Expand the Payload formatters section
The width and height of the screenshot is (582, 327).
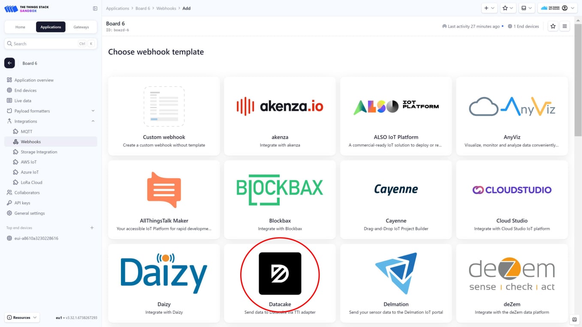(x=93, y=111)
